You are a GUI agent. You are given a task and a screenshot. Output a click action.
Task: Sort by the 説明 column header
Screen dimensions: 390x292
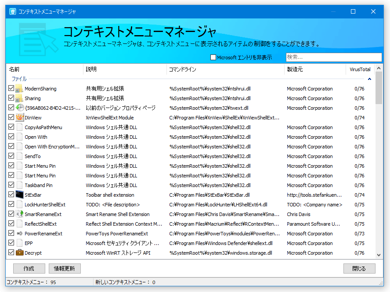[x=125, y=69]
